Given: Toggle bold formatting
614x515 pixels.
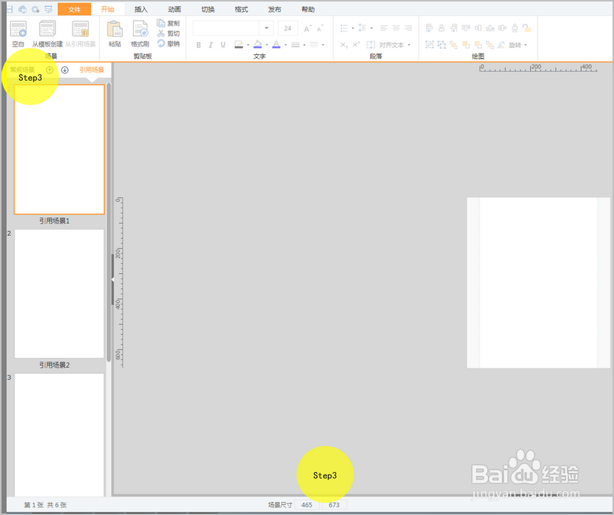Looking at the screenshot, I should [199, 45].
